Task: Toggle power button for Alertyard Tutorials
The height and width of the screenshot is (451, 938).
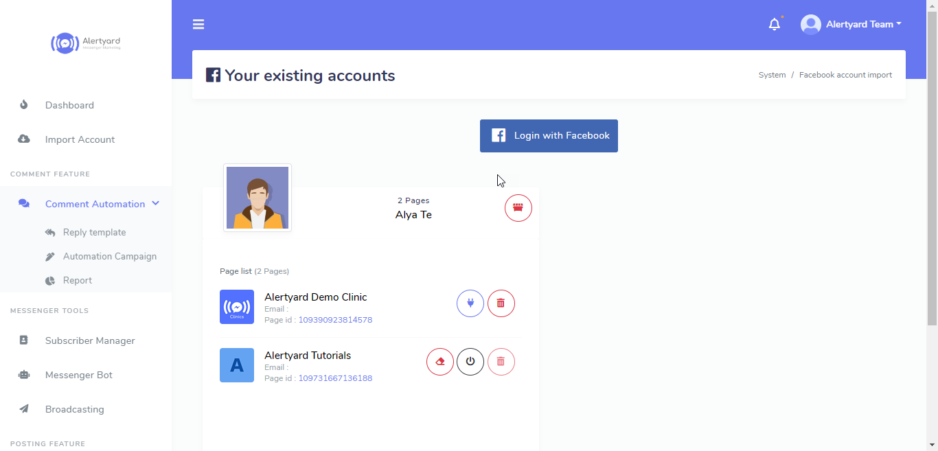Action: (470, 361)
